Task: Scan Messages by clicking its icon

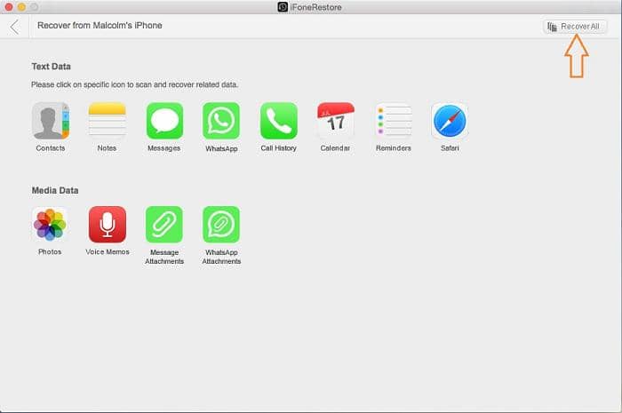Action: click(164, 121)
